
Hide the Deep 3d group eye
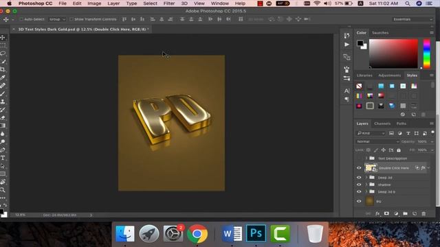tap(359, 178)
